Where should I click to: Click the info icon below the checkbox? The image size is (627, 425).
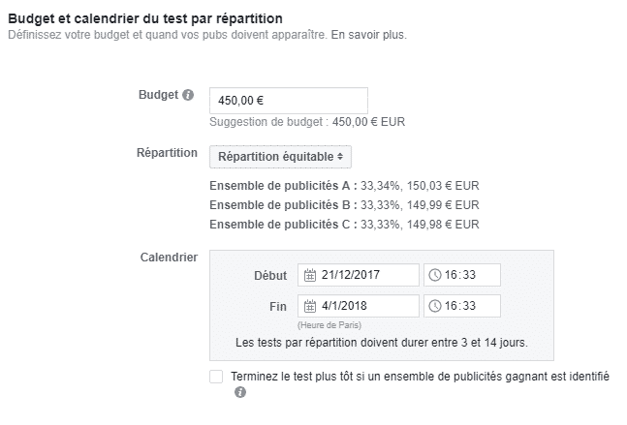[239, 393]
